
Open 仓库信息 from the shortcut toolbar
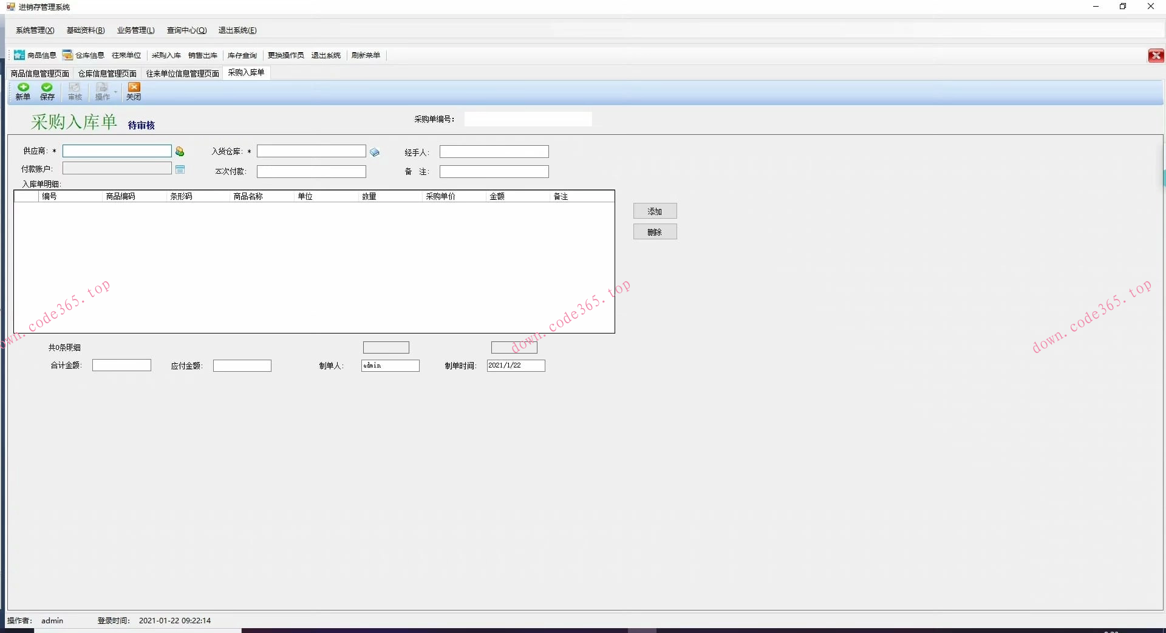point(84,55)
